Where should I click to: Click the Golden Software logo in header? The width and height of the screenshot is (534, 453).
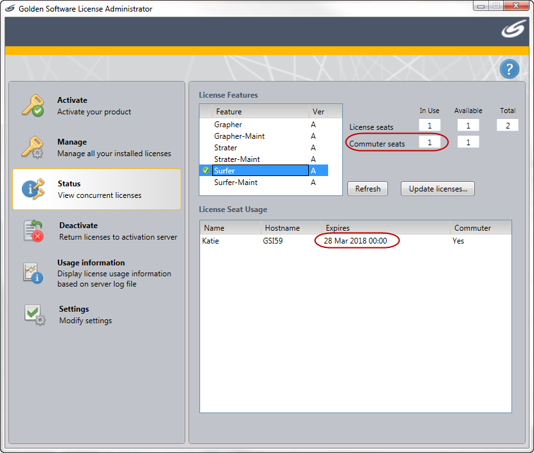(513, 28)
